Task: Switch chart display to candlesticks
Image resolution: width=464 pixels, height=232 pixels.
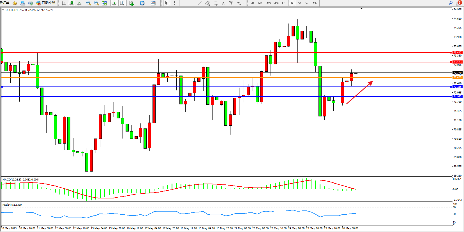Action: point(71,3)
